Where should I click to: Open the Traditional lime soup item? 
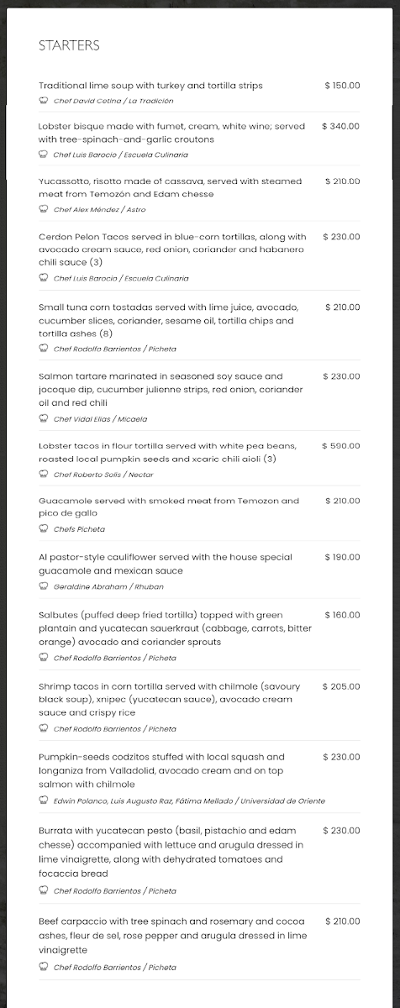tap(150, 86)
